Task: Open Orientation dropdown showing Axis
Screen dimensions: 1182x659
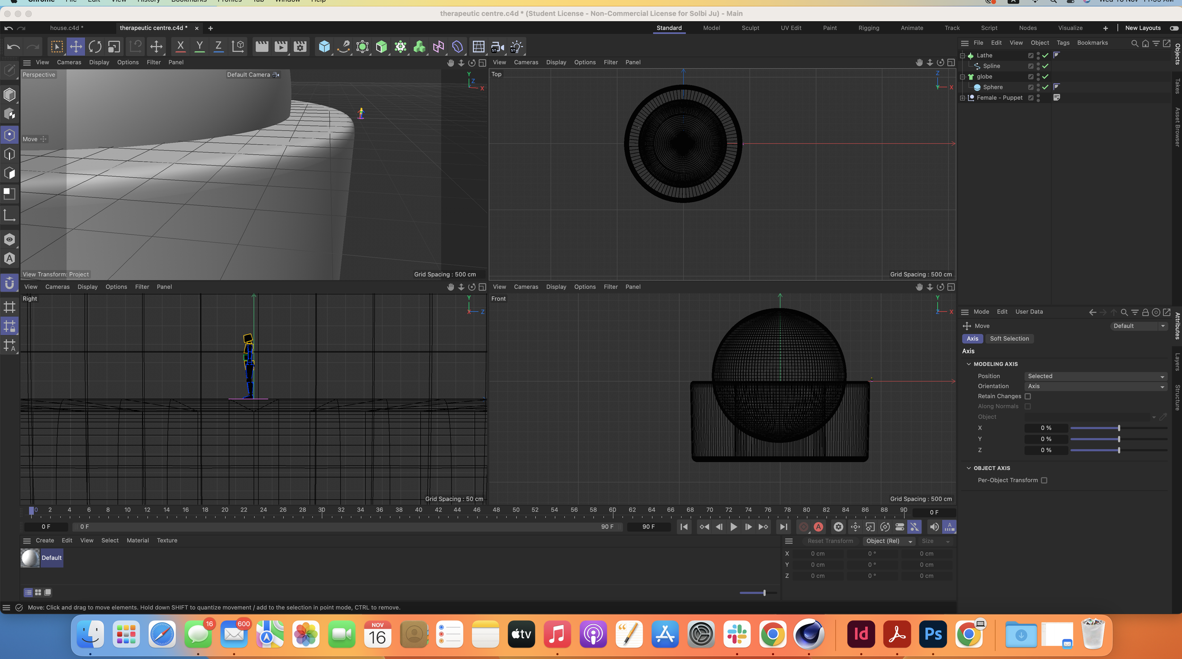Action: [1095, 386]
